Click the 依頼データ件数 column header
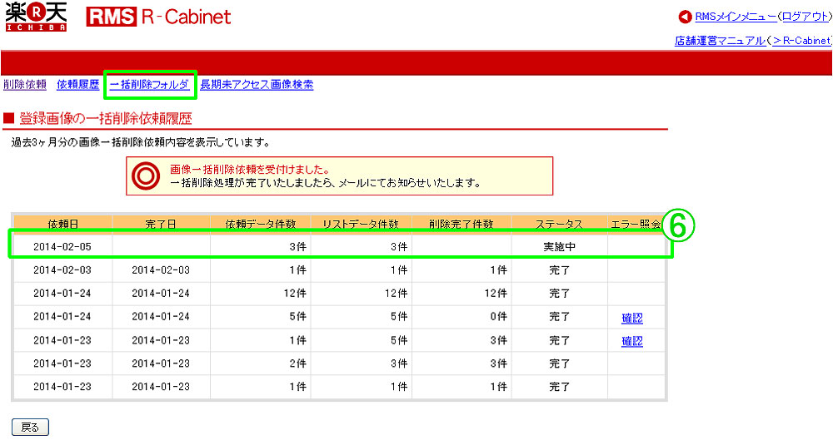This screenshot has width=833, height=440. [x=260, y=224]
